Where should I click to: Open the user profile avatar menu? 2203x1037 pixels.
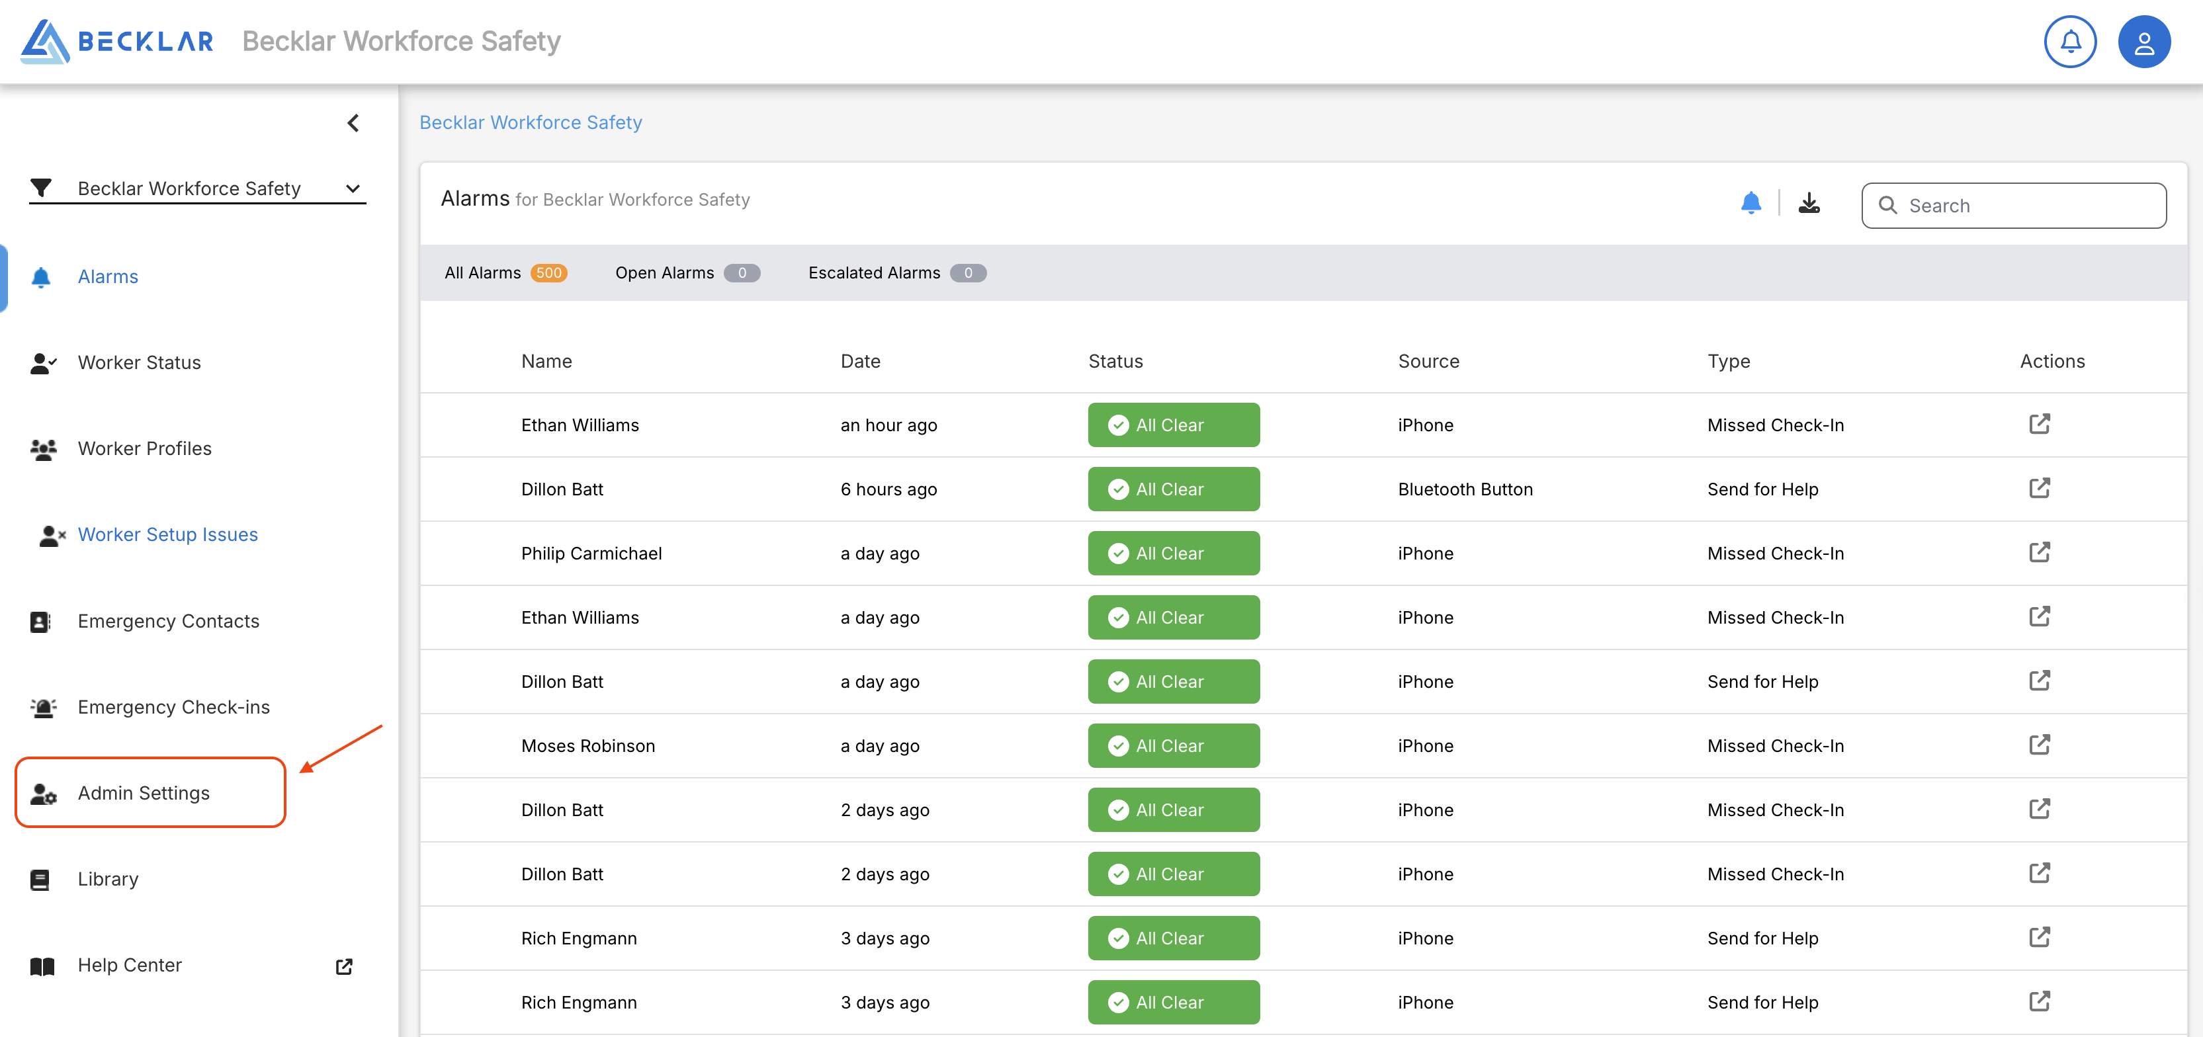click(2143, 41)
